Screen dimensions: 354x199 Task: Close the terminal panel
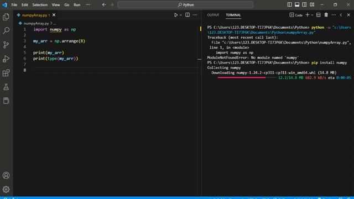point(348,15)
